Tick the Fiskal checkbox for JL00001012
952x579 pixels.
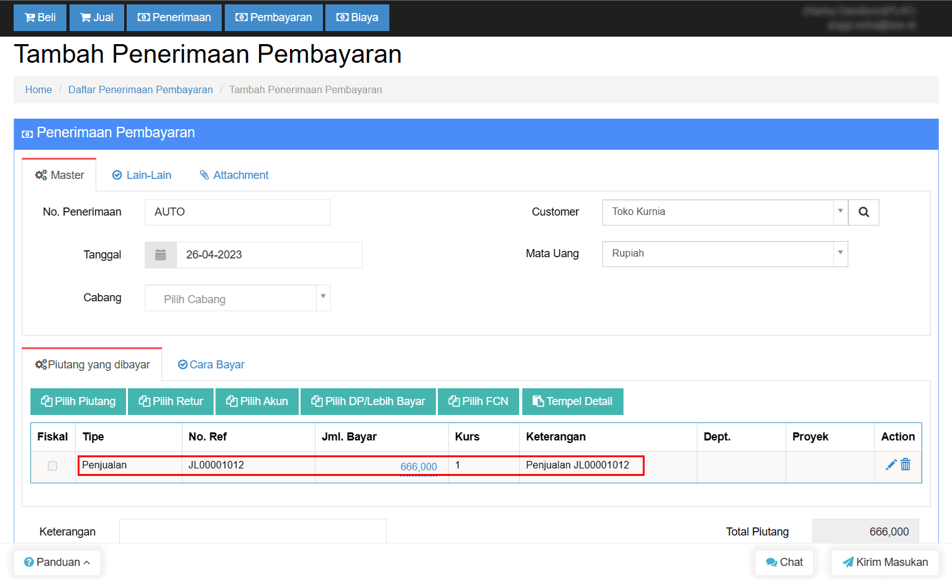[53, 466]
